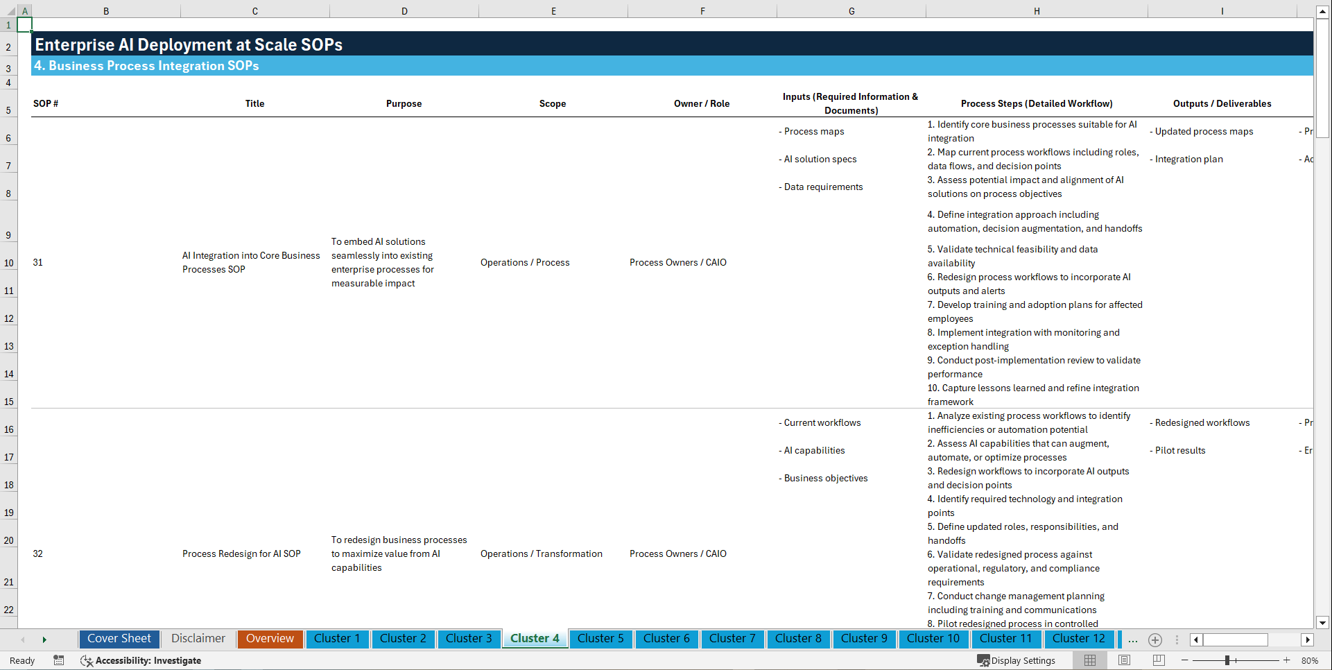
Task: Open the Cover Sheet tab
Action: click(x=119, y=639)
